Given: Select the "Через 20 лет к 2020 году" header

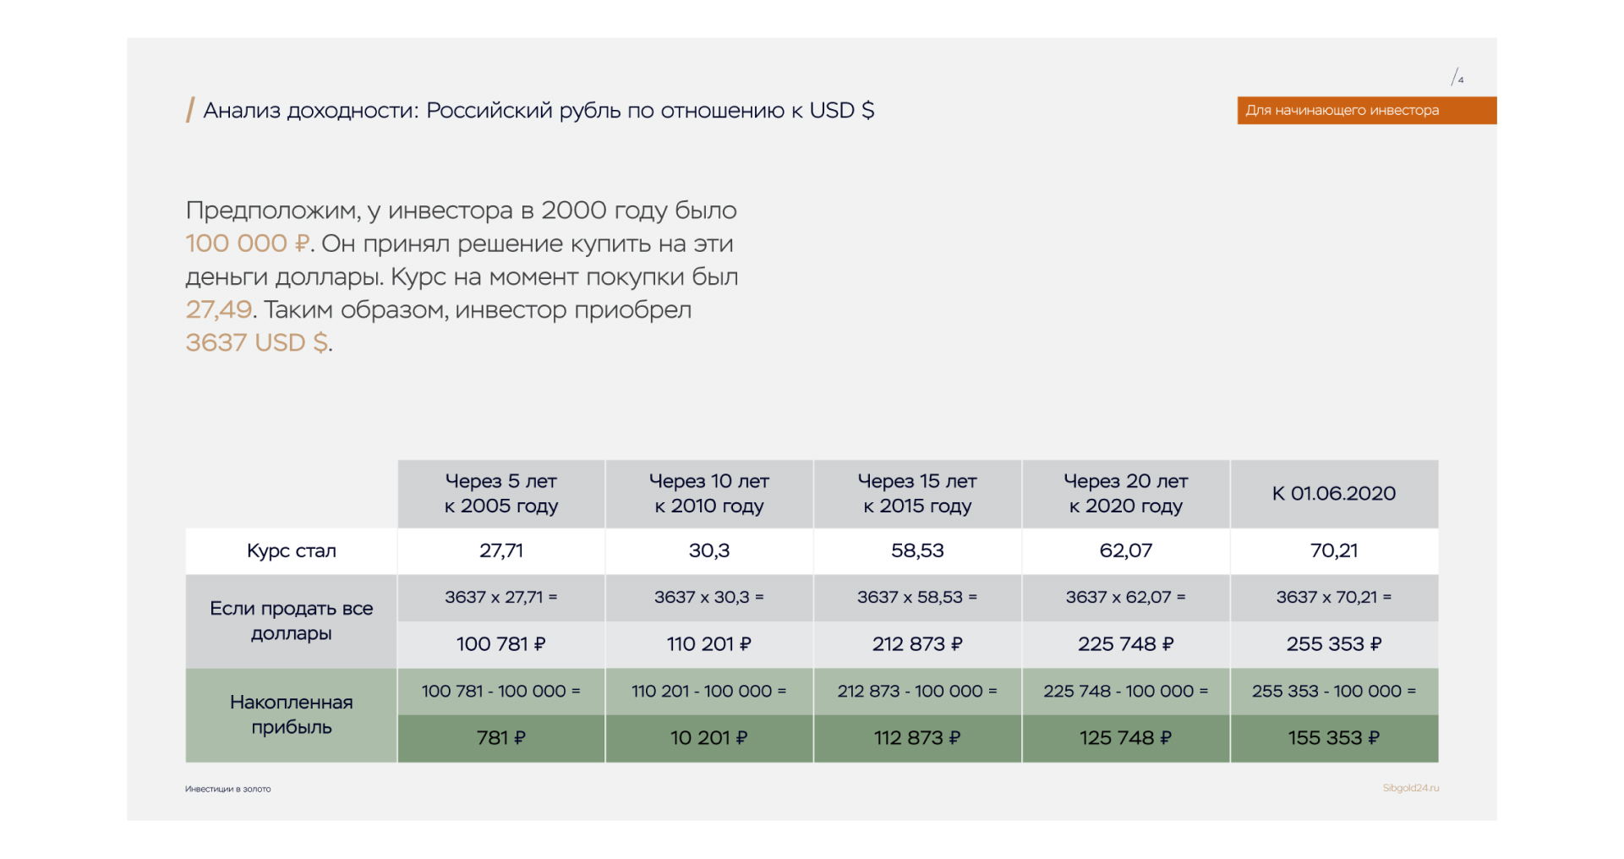Looking at the screenshot, I should pyautogui.click(x=1126, y=494).
